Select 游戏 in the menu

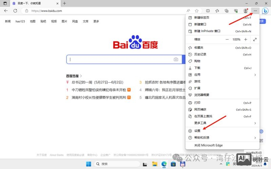click(x=222, y=81)
